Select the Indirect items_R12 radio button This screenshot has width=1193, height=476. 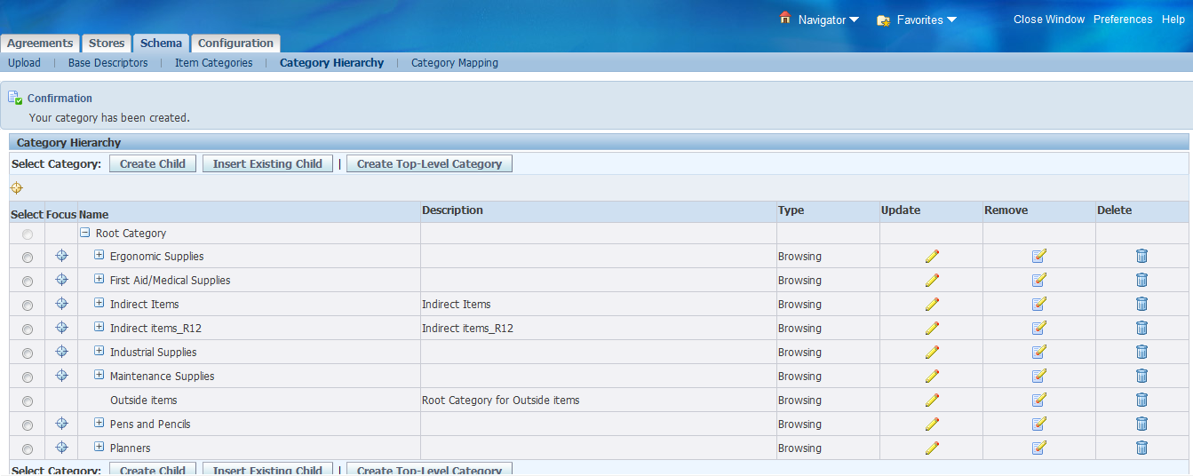pos(28,329)
